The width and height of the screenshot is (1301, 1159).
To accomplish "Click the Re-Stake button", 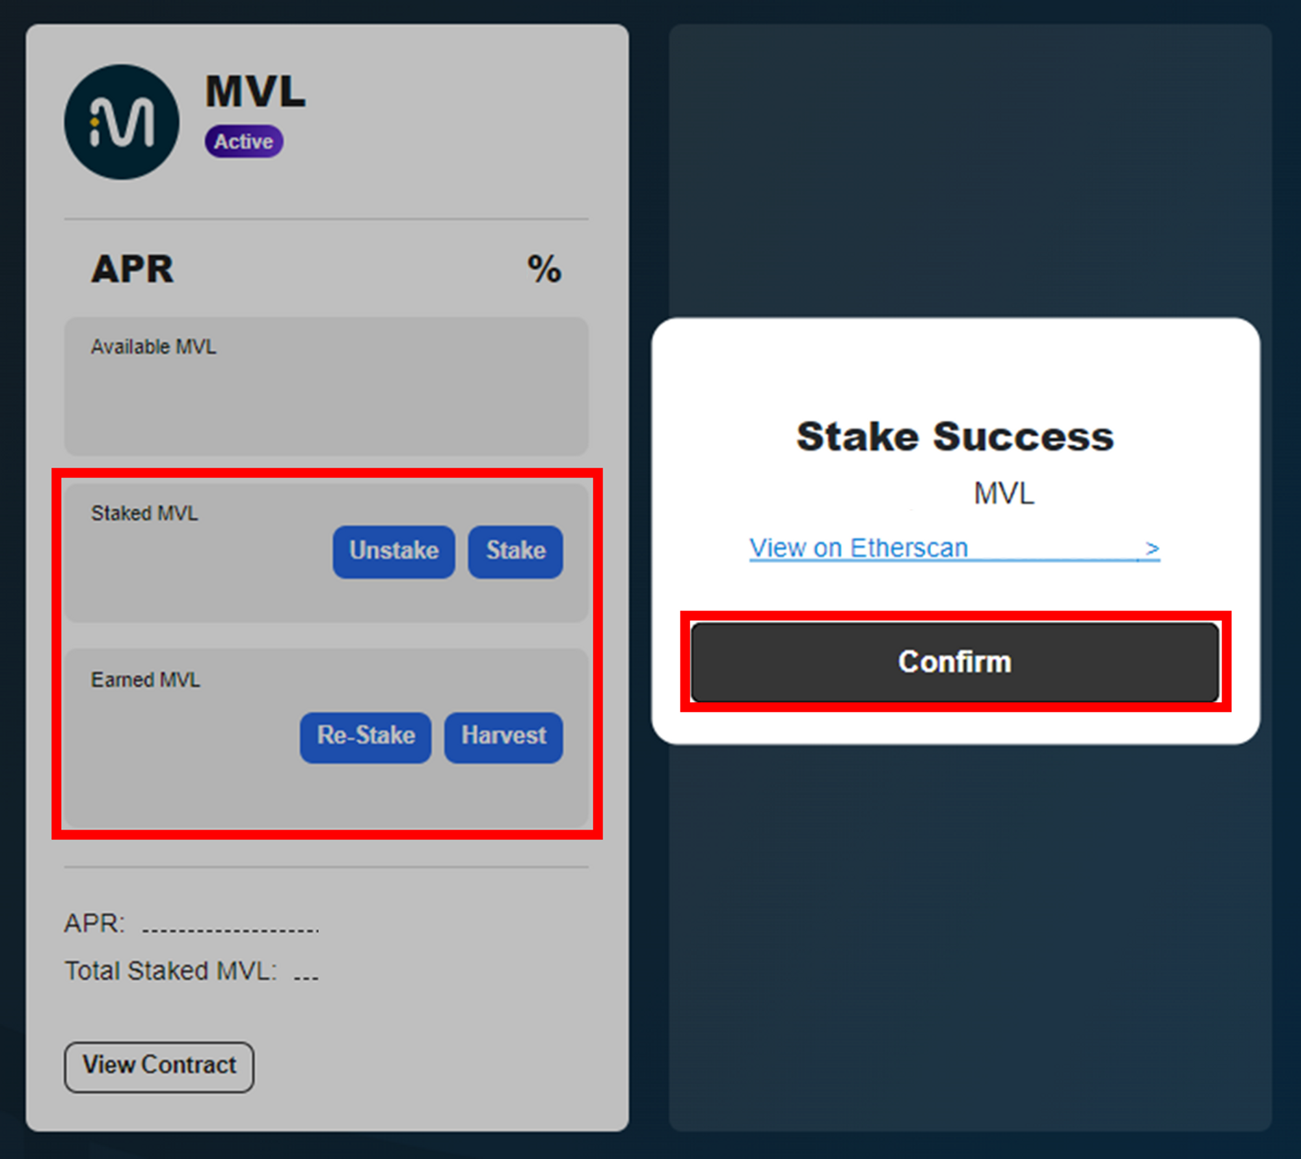I will pos(366,737).
